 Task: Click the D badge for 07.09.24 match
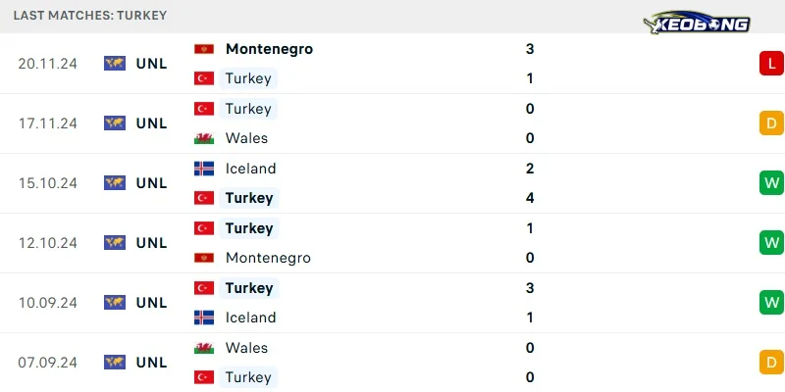[x=771, y=363]
